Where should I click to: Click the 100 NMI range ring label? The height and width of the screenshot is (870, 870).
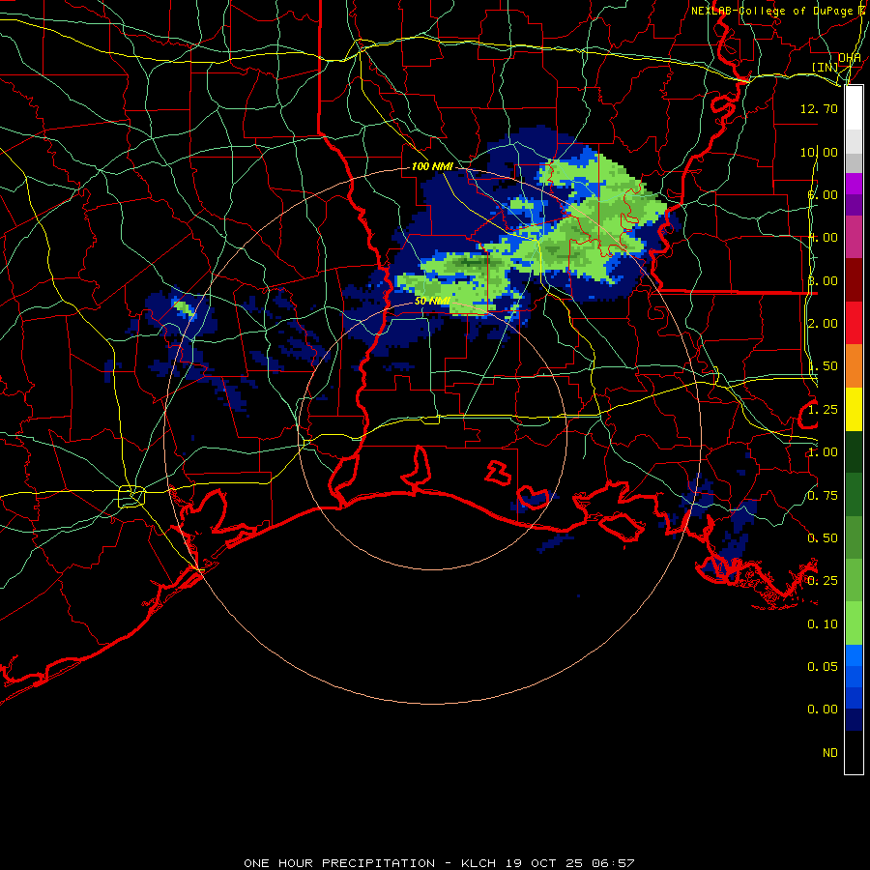tap(432, 166)
